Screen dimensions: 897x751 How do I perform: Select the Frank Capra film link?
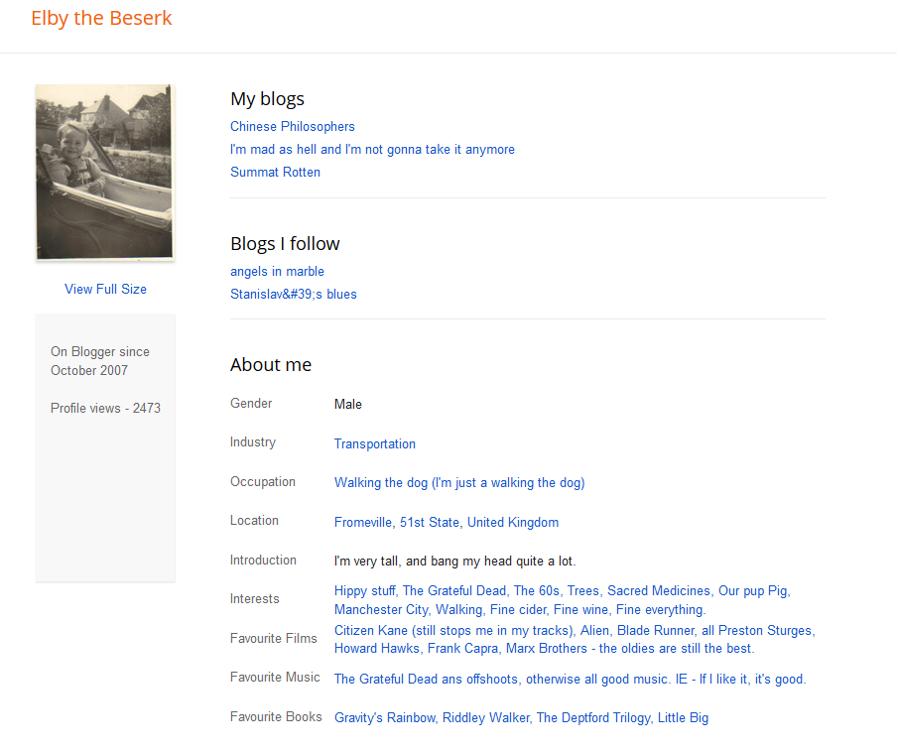click(462, 649)
